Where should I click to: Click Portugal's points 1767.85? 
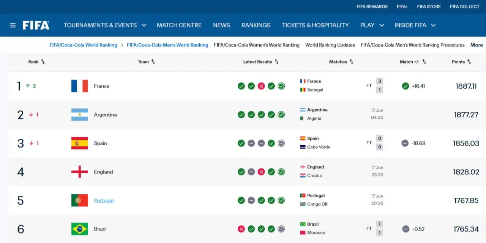(466, 200)
